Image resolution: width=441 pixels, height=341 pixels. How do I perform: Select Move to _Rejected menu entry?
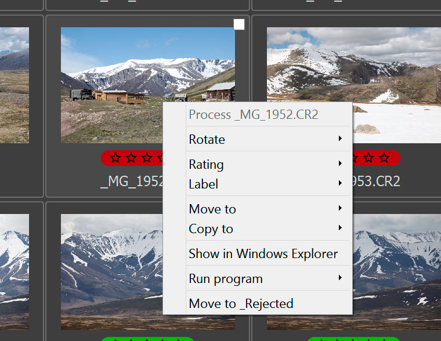[x=241, y=303]
